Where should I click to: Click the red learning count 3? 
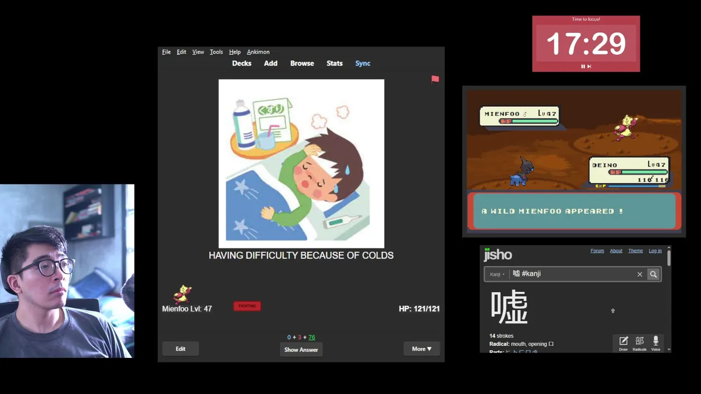300,338
